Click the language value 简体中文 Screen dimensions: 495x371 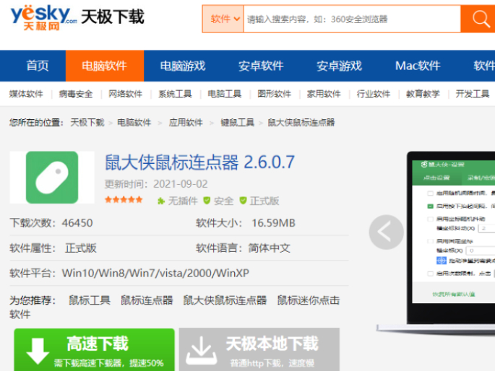pos(269,248)
